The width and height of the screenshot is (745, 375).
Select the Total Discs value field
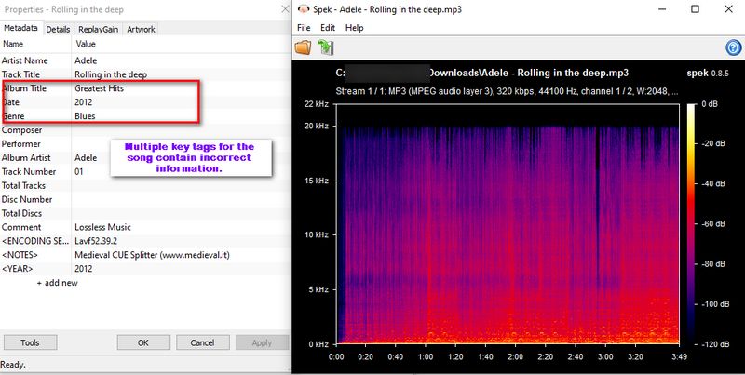point(181,213)
